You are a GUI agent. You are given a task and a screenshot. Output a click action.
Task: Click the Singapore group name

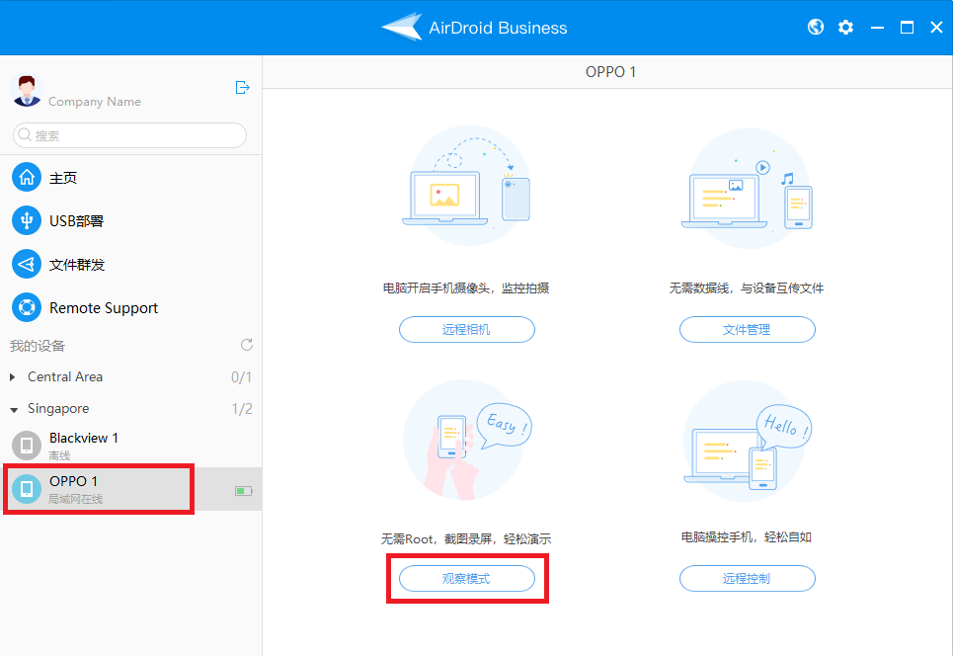tap(58, 409)
